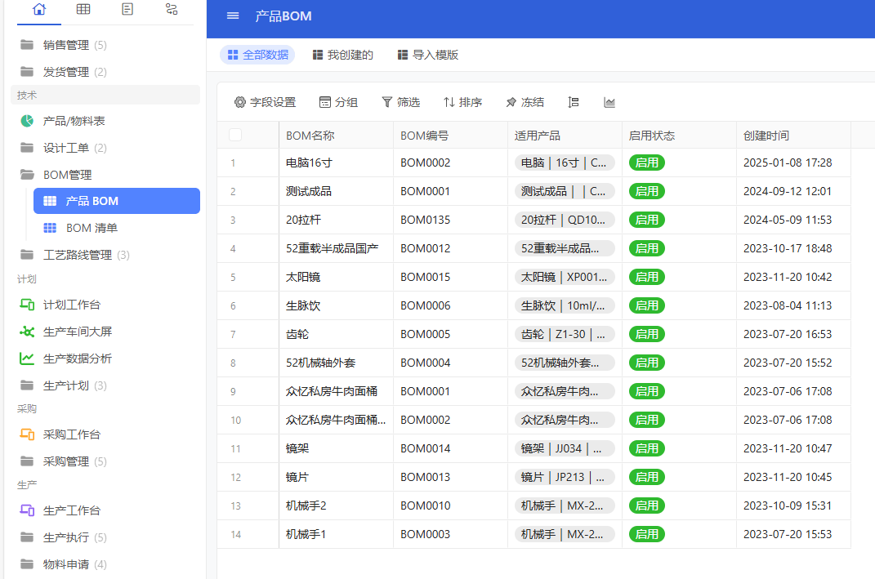The height and width of the screenshot is (579, 875).
Task: Open the chart icon in toolbar
Action: click(x=609, y=102)
